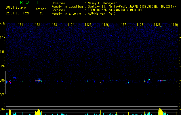Click the 1128 time marker
Screen dimensions: 181x115
[x=140, y=25]
